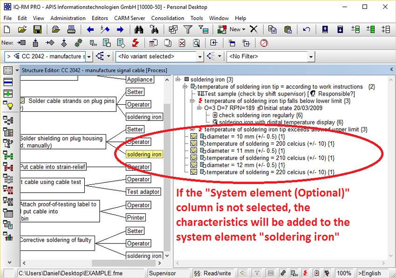Image resolution: width=396 pixels, height=278 pixels.
Task: Create a new document with the blank page icon
Action: click(7, 29)
